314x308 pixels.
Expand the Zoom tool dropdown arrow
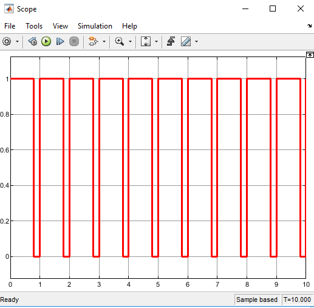(x=130, y=41)
